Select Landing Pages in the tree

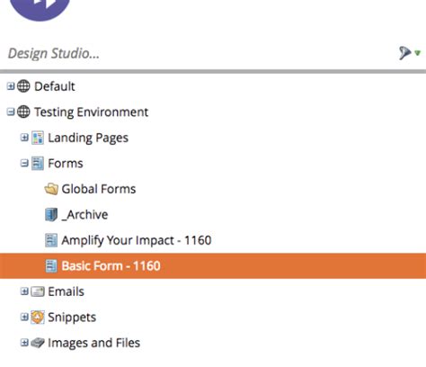point(88,139)
